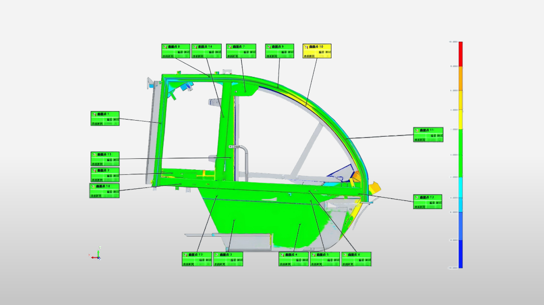Image resolution: width=544 pixels, height=305 pixels.
Task: Select the surface point 5 annotation box
Action: pos(325,259)
